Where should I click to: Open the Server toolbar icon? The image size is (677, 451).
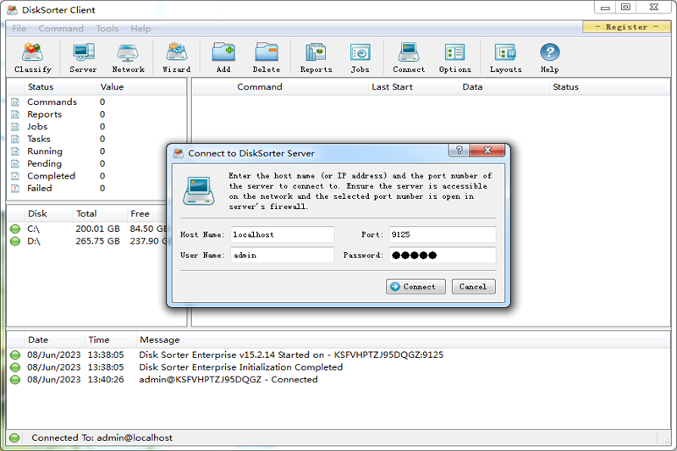[x=83, y=58]
